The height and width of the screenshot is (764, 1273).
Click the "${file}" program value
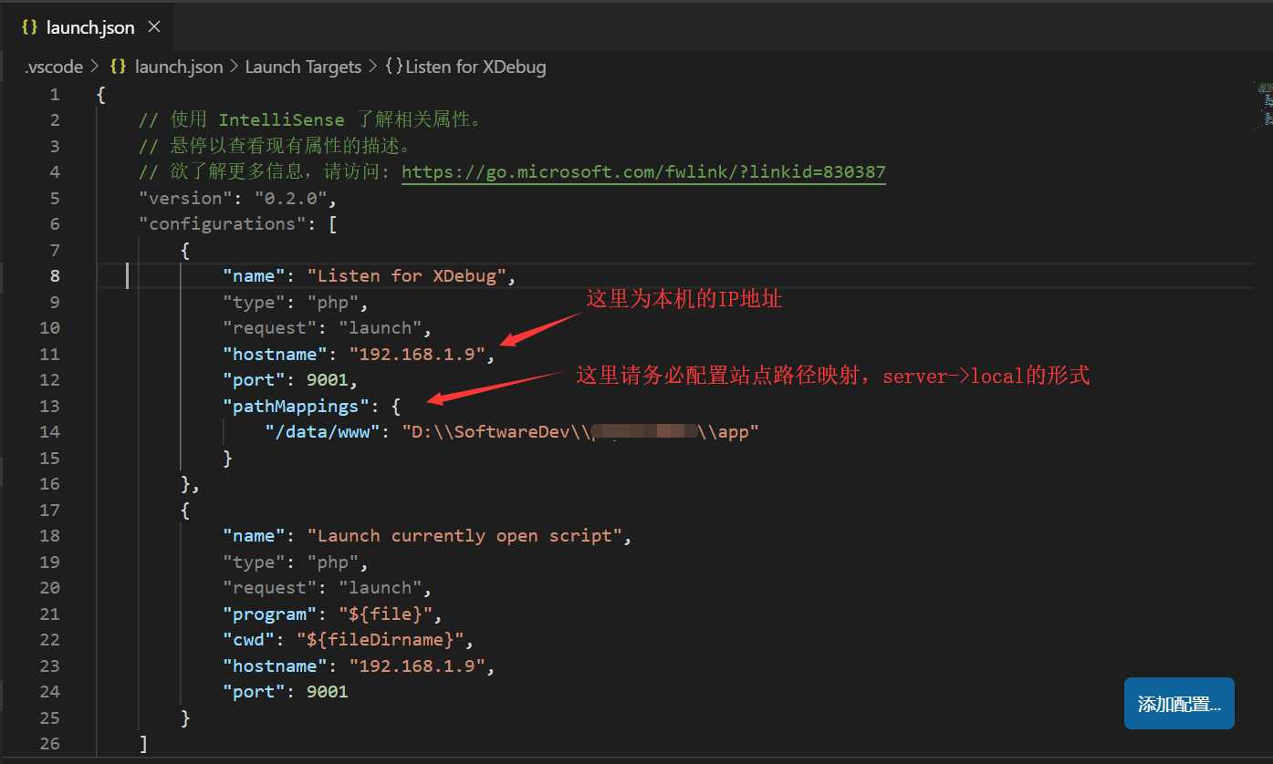(386, 614)
